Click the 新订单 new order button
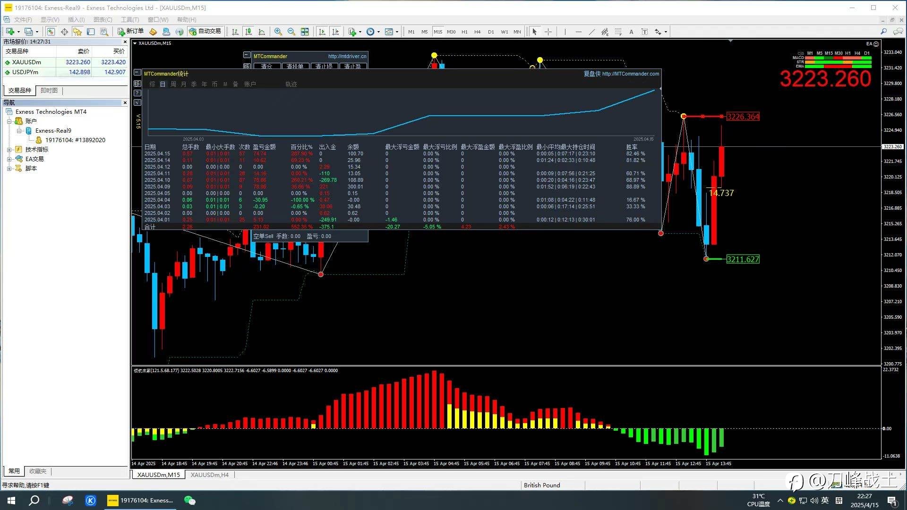Screen dimensions: 907x510 click(130, 31)
